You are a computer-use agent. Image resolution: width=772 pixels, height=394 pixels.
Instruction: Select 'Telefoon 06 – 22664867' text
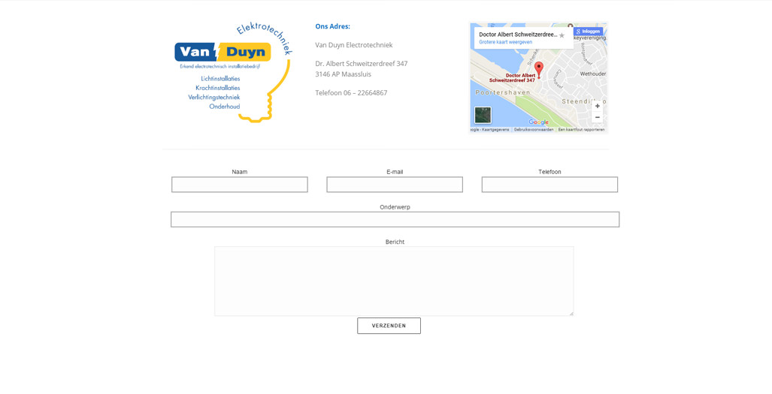351,93
